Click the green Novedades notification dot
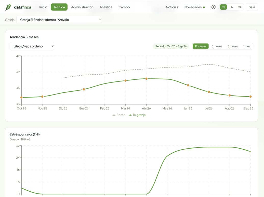 click(204, 7)
